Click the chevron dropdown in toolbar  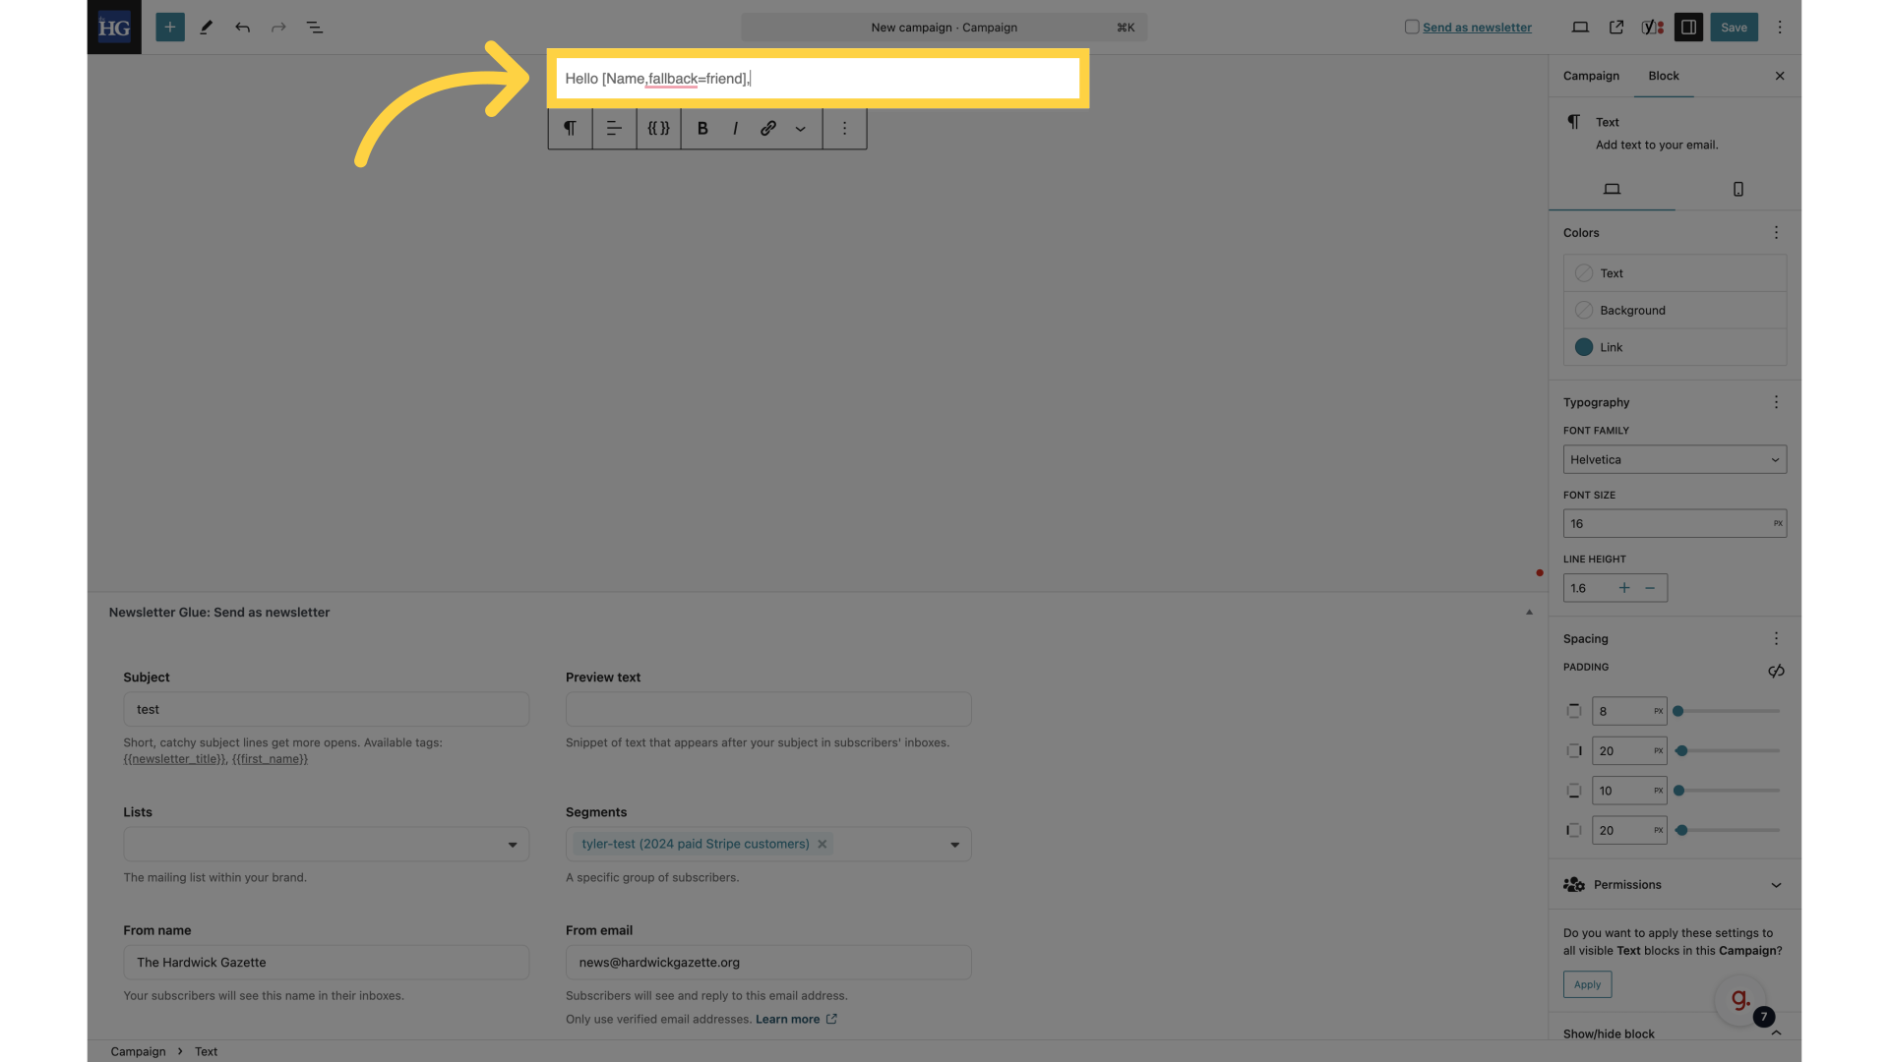pyautogui.click(x=801, y=129)
